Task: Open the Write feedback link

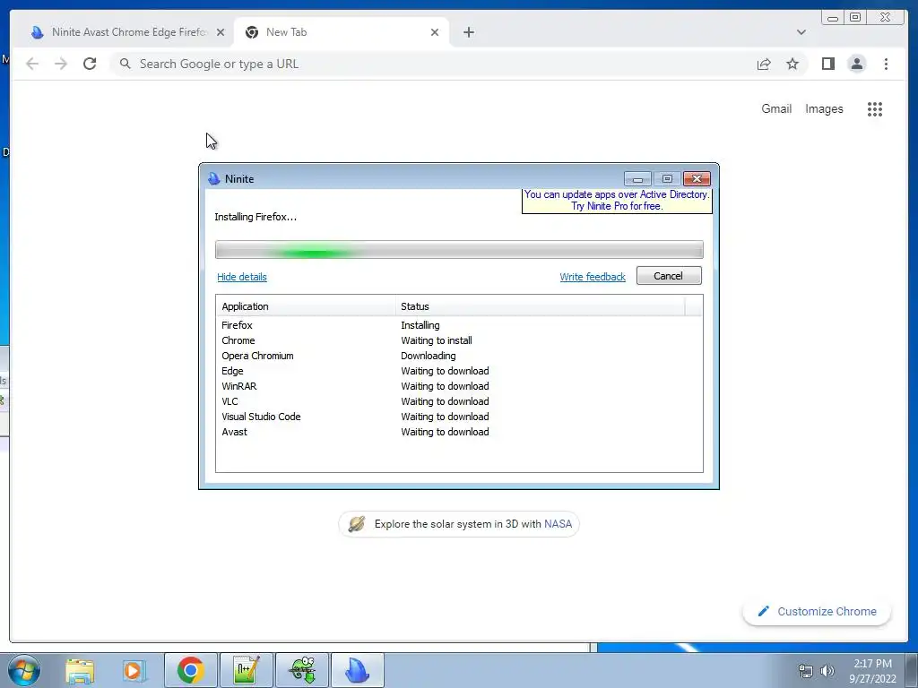Action: [x=593, y=277]
